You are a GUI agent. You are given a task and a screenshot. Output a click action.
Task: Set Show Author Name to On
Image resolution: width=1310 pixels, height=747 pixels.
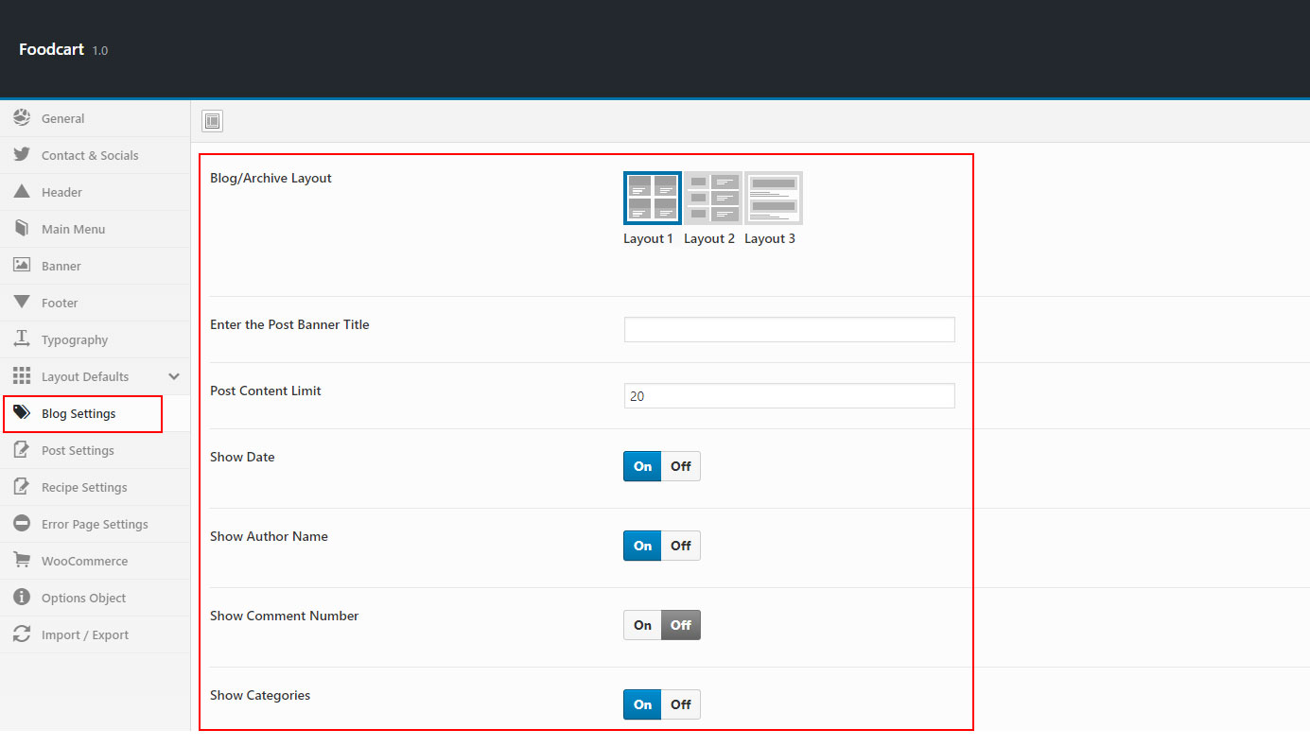tap(643, 546)
